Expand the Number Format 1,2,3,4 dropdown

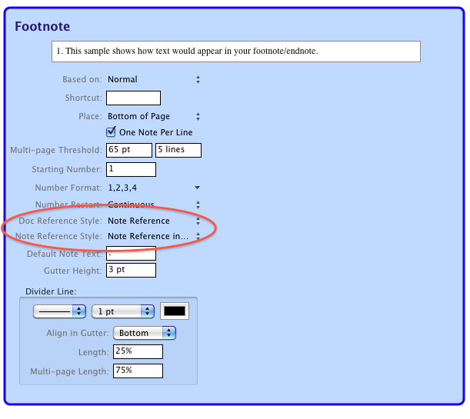point(153,188)
